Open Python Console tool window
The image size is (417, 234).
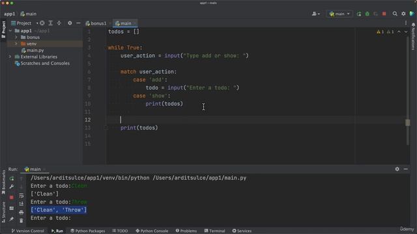click(152, 231)
